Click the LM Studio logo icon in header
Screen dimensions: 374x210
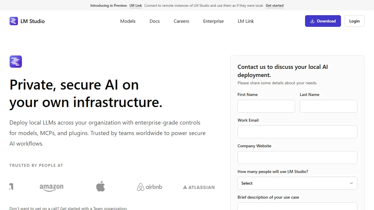(14, 21)
